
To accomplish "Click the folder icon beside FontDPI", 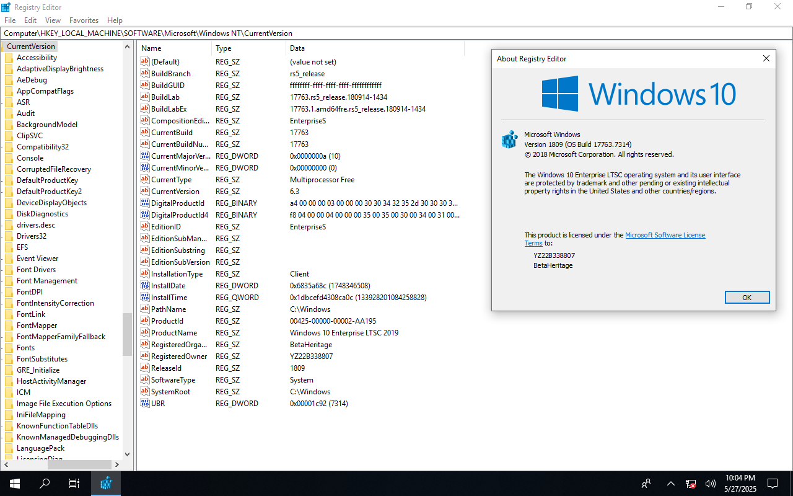I will click(9, 292).
